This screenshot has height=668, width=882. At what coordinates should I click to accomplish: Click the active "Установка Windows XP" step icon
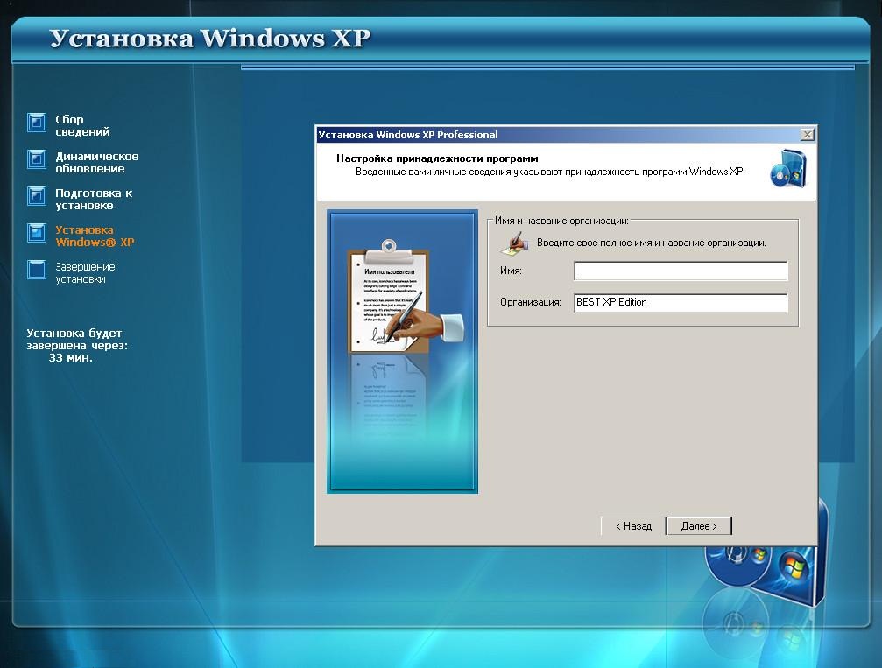pyautogui.click(x=36, y=232)
